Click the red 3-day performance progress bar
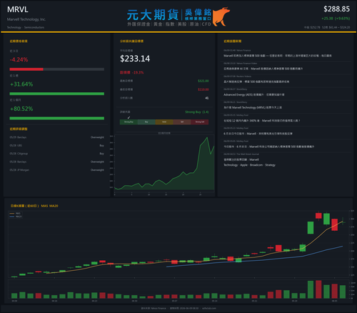This screenshot has width=357, height=313. coord(26,69)
